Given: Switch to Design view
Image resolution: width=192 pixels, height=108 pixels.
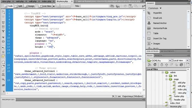Looking at the screenshot, I should (29, 6).
